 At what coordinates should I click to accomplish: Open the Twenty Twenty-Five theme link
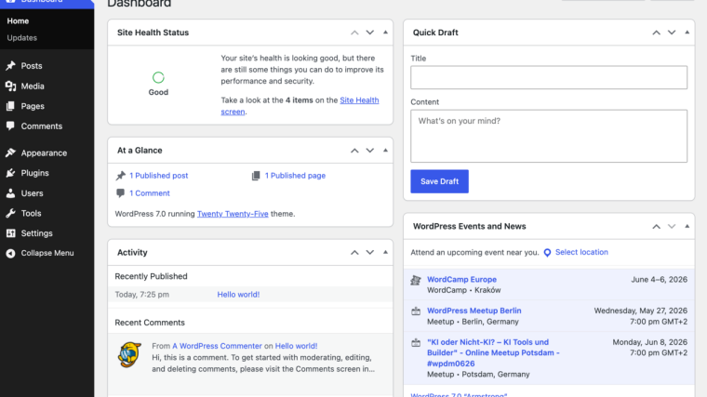click(x=233, y=214)
